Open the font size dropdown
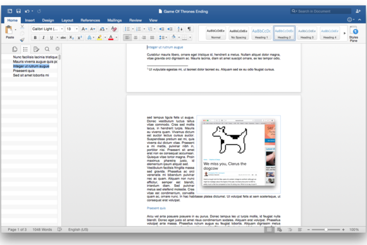The image size is (367, 245). [77, 29]
